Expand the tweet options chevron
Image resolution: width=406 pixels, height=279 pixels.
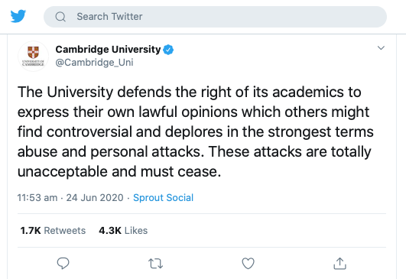coord(381,48)
